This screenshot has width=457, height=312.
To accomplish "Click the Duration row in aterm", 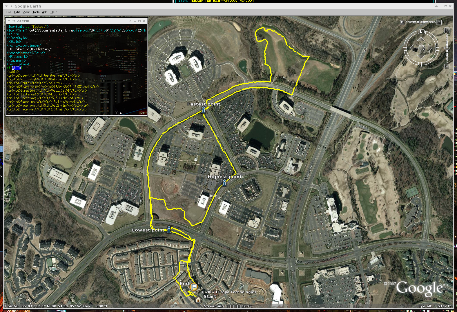I will 47,91.
